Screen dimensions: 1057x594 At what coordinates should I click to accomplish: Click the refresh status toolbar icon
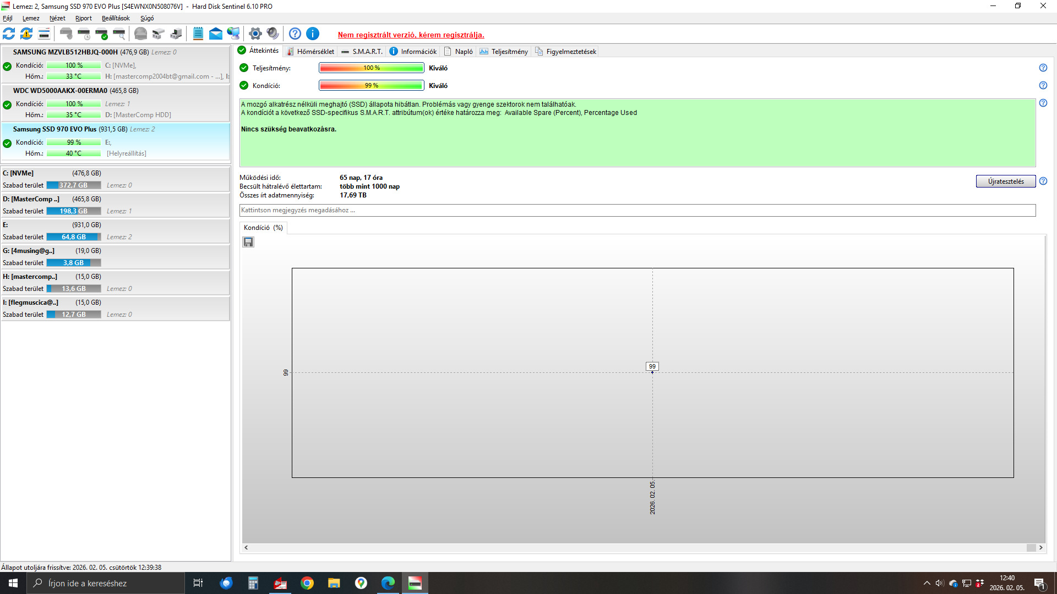[9, 34]
